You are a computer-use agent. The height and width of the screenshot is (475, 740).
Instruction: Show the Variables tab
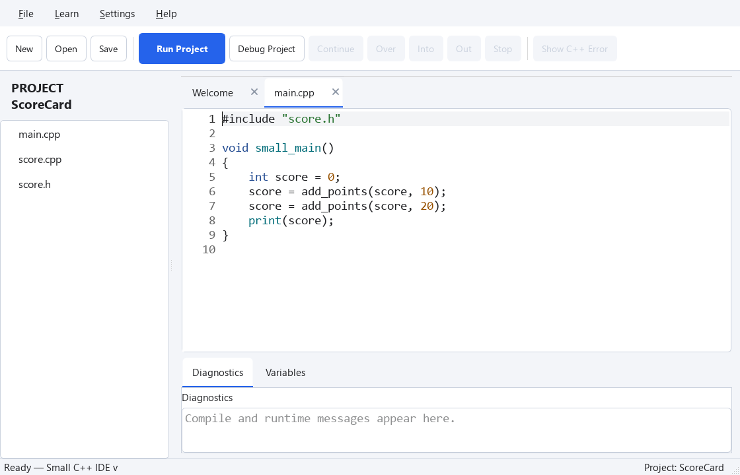click(x=285, y=372)
